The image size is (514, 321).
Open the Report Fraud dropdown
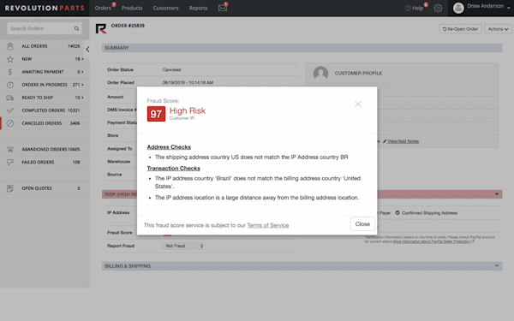[x=183, y=246]
